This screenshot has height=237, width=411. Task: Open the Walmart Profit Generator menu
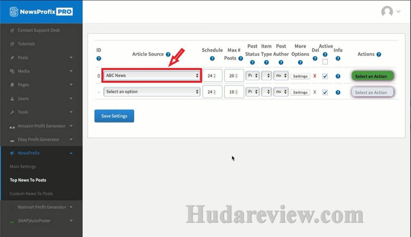click(x=41, y=207)
